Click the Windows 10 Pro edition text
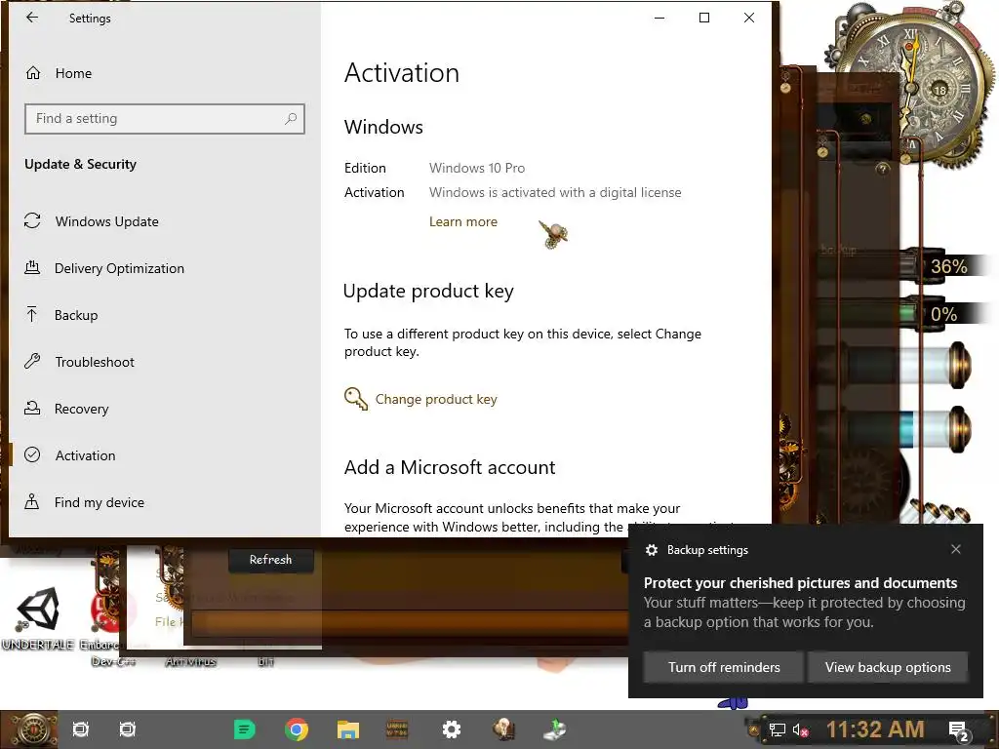999x749 pixels. click(476, 168)
